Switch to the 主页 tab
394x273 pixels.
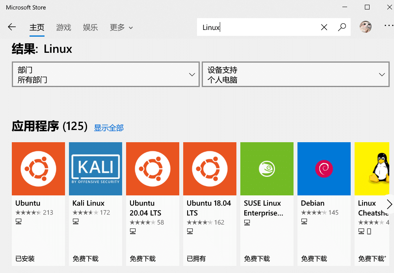pyautogui.click(x=37, y=27)
